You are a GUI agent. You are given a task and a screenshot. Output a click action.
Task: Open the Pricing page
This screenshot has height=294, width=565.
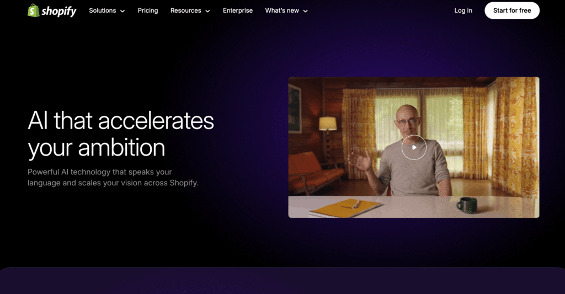pyautogui.click(x=148, y=10)
